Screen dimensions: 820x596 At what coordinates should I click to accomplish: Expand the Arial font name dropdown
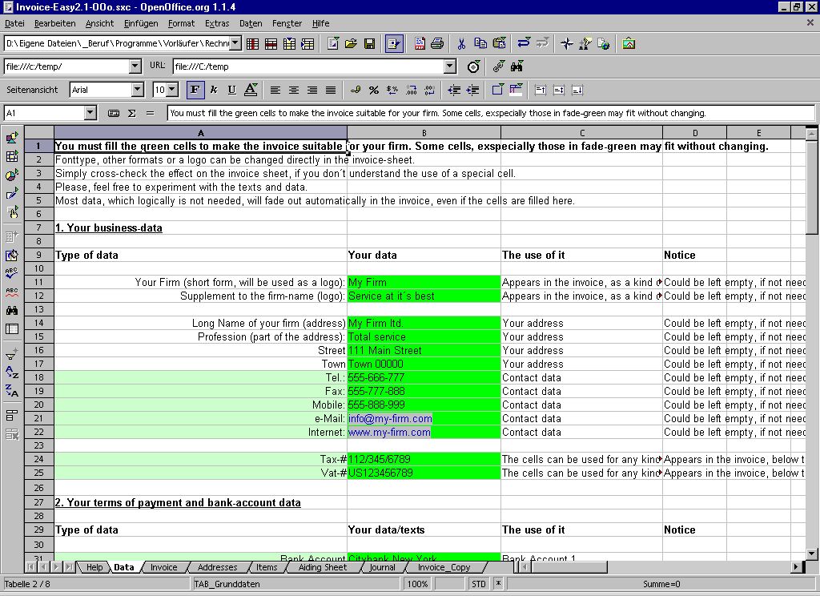click(x=137, y=90)
